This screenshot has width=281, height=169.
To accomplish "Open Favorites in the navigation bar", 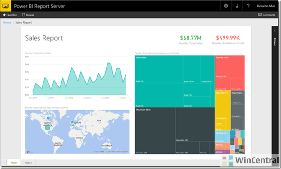I will point(10,15).
